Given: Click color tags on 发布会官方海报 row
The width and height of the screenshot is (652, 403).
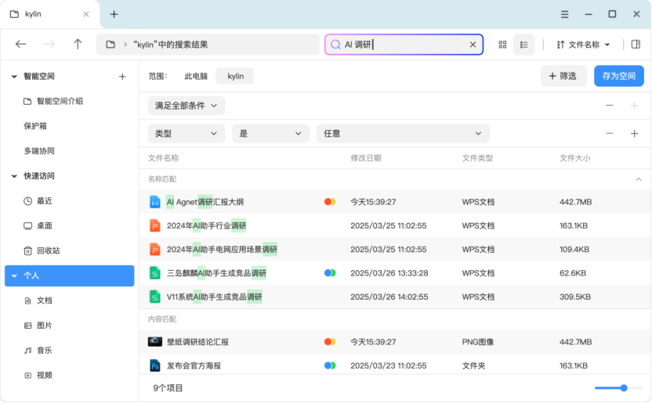Looking at the screenshot, I should point(330,365).
